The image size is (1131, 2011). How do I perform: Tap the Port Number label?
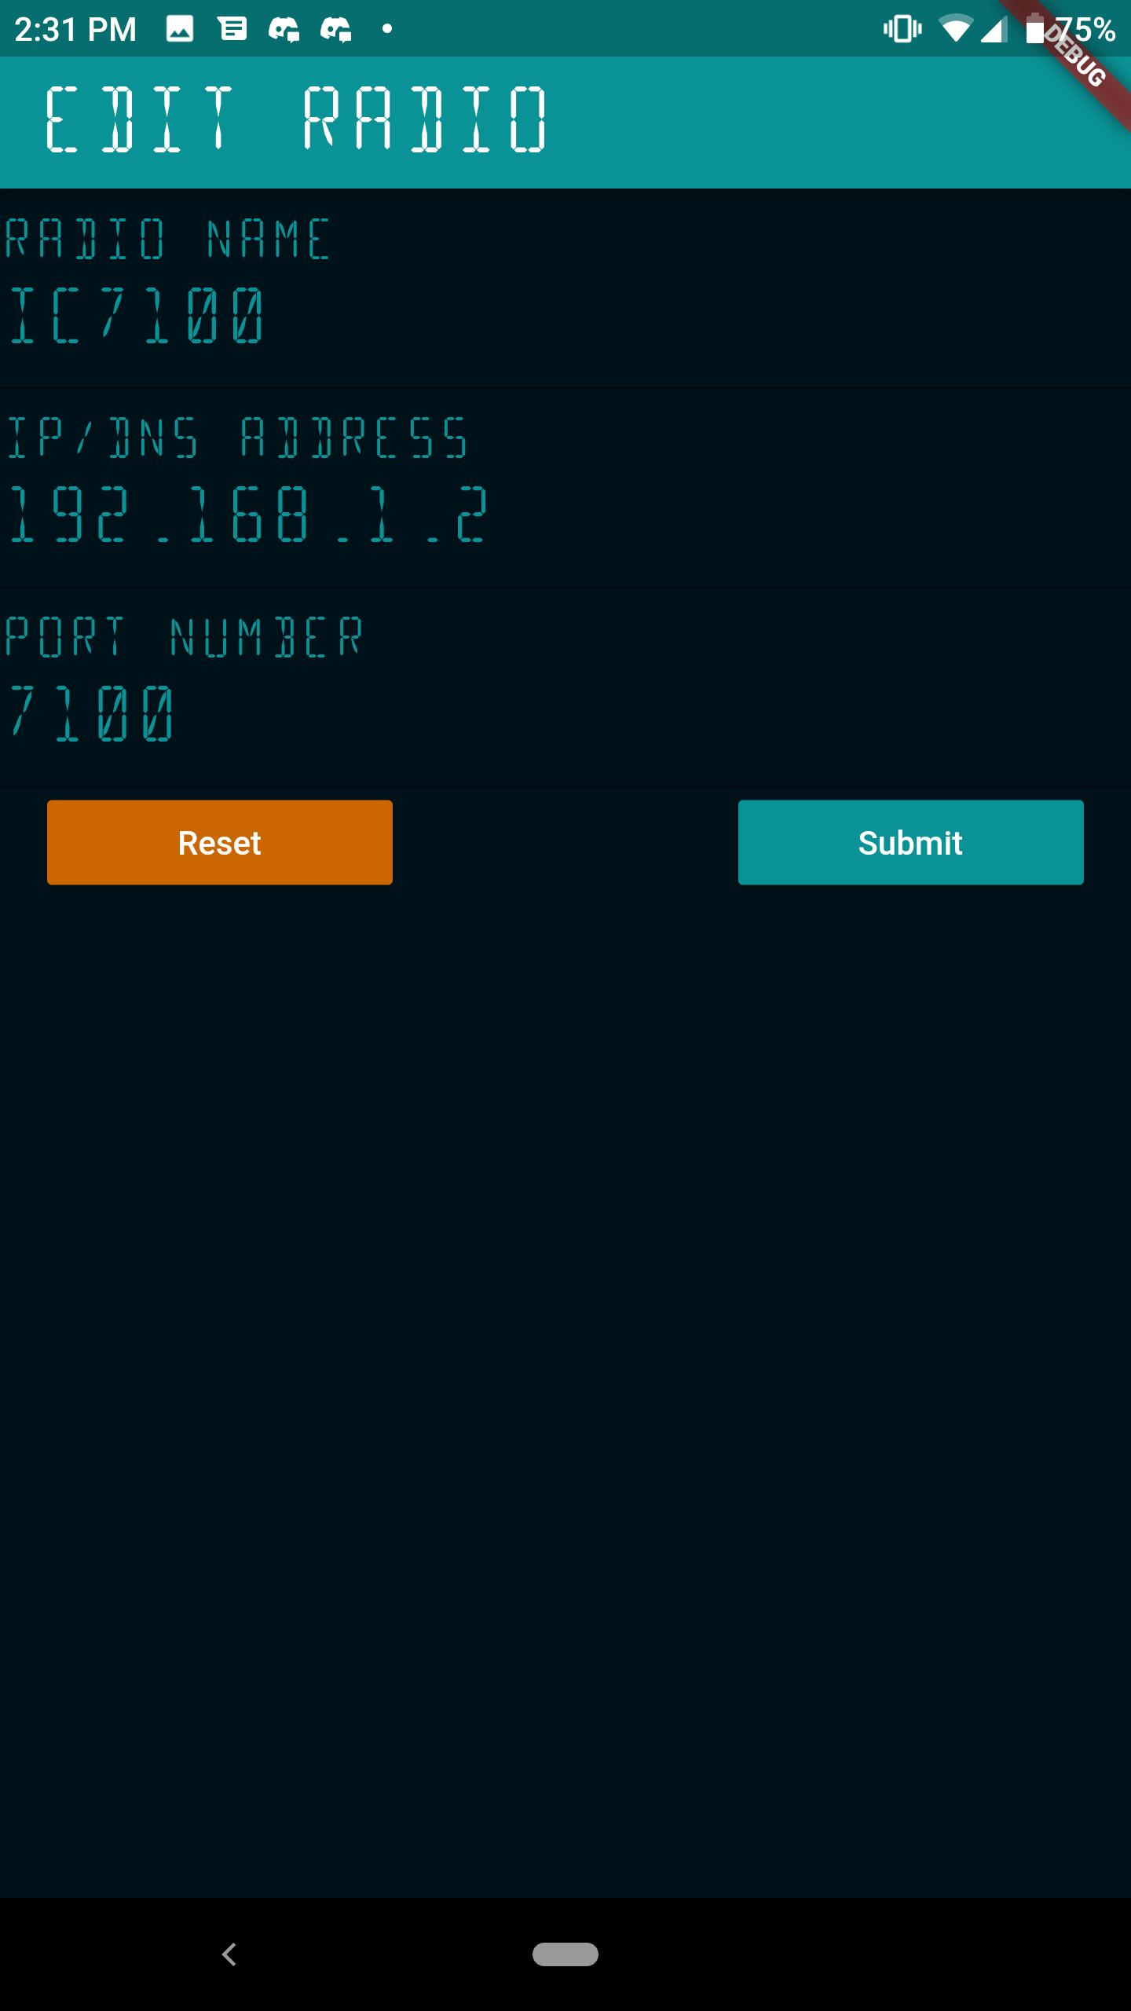(x=184, y=636)
